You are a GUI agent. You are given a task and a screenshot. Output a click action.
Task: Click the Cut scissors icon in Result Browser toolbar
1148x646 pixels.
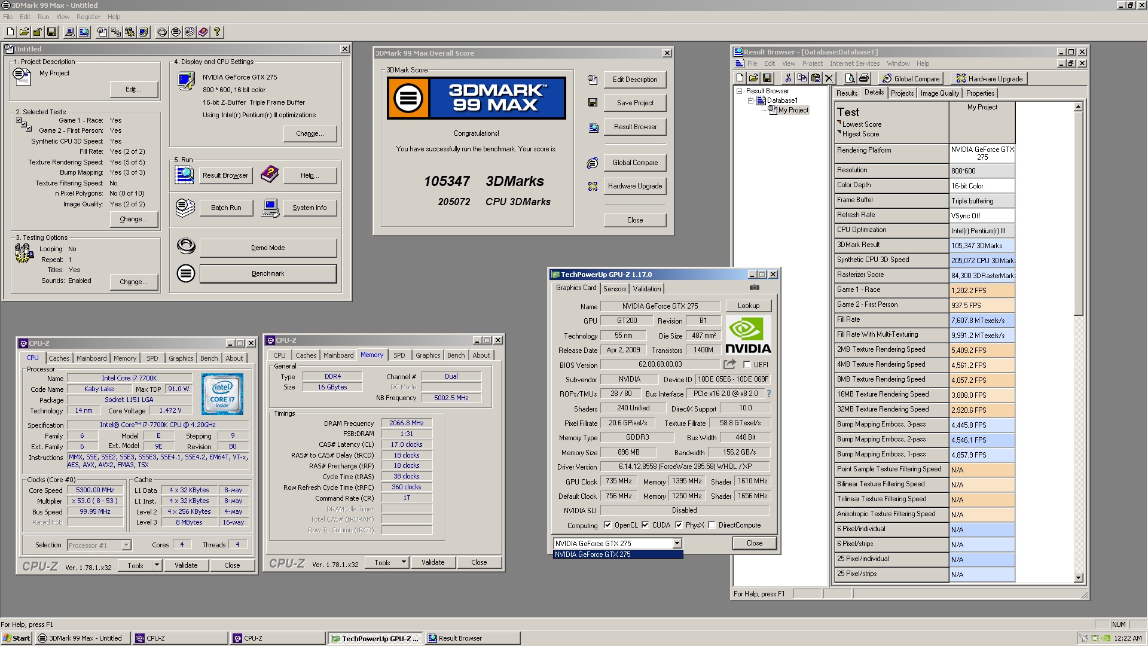[788, 78]
